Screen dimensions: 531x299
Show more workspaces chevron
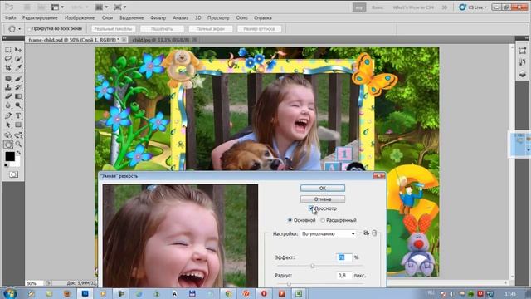click(445, 7)
